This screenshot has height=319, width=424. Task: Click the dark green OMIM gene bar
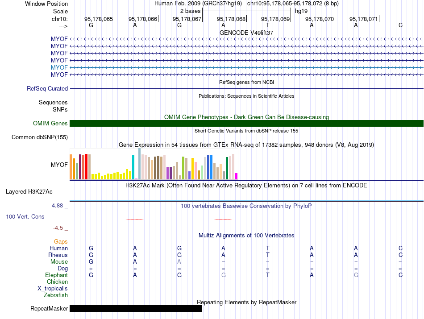pyautogui.click(x=246, y=123)
